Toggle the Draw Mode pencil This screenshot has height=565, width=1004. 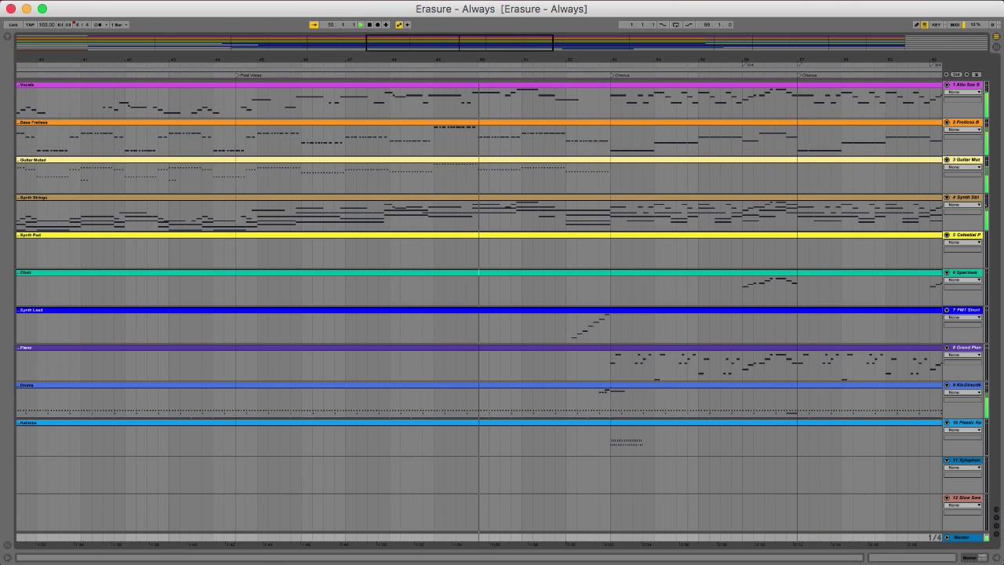pos(916,24)
